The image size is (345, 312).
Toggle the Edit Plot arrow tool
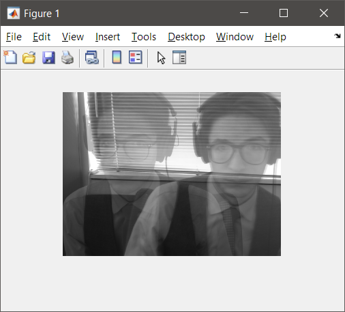[161, 58]
